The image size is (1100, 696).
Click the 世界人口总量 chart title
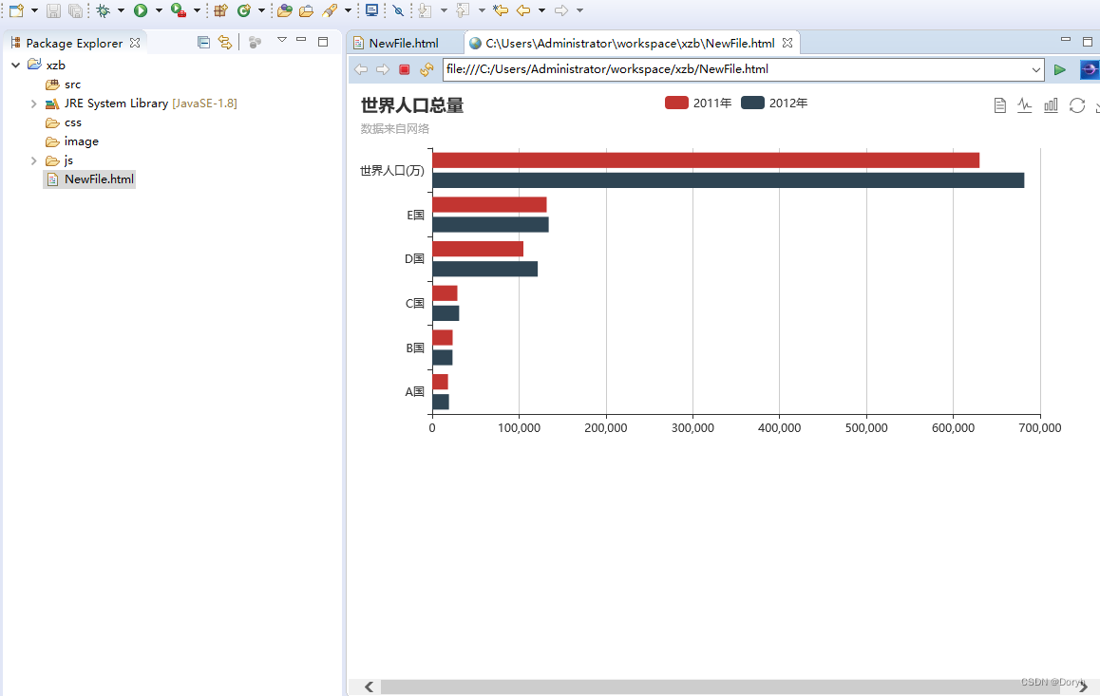click(412, 105)
